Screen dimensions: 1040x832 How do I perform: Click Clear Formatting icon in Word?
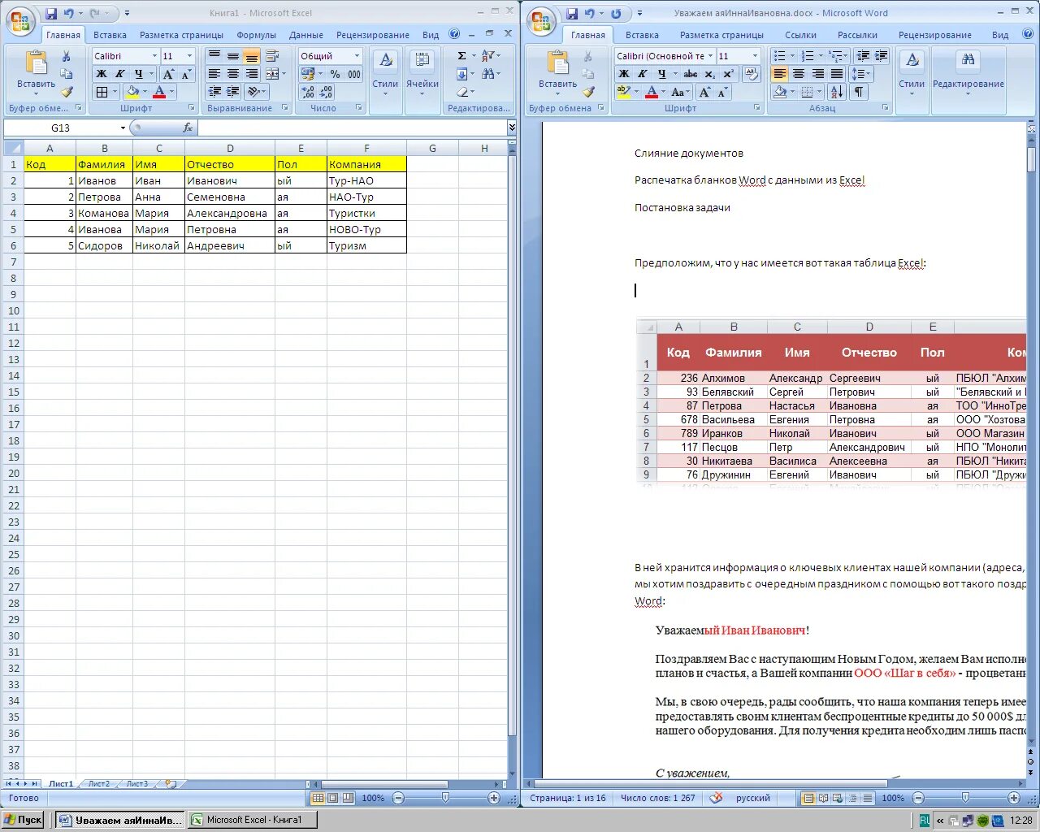click(752, 74)
